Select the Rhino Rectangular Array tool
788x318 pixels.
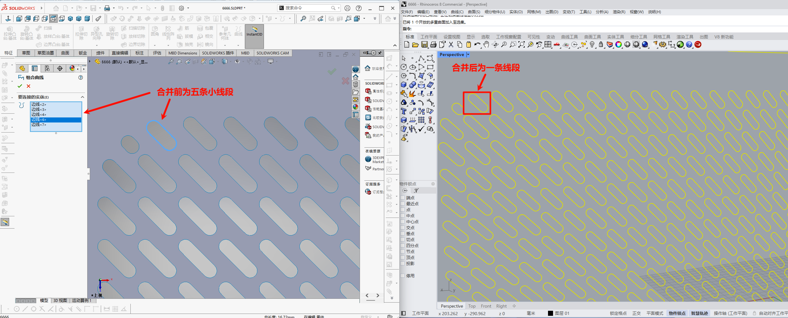click(x=421, y=120)
